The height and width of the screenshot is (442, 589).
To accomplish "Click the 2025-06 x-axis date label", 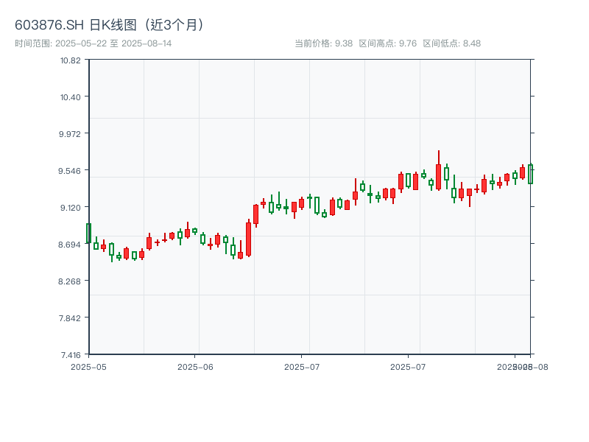I will pos(195,366).
